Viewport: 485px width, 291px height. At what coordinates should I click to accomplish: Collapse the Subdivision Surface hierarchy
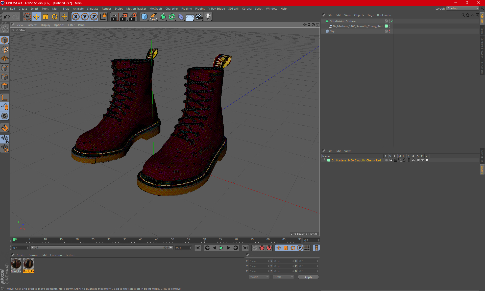[x=323, y=21]
